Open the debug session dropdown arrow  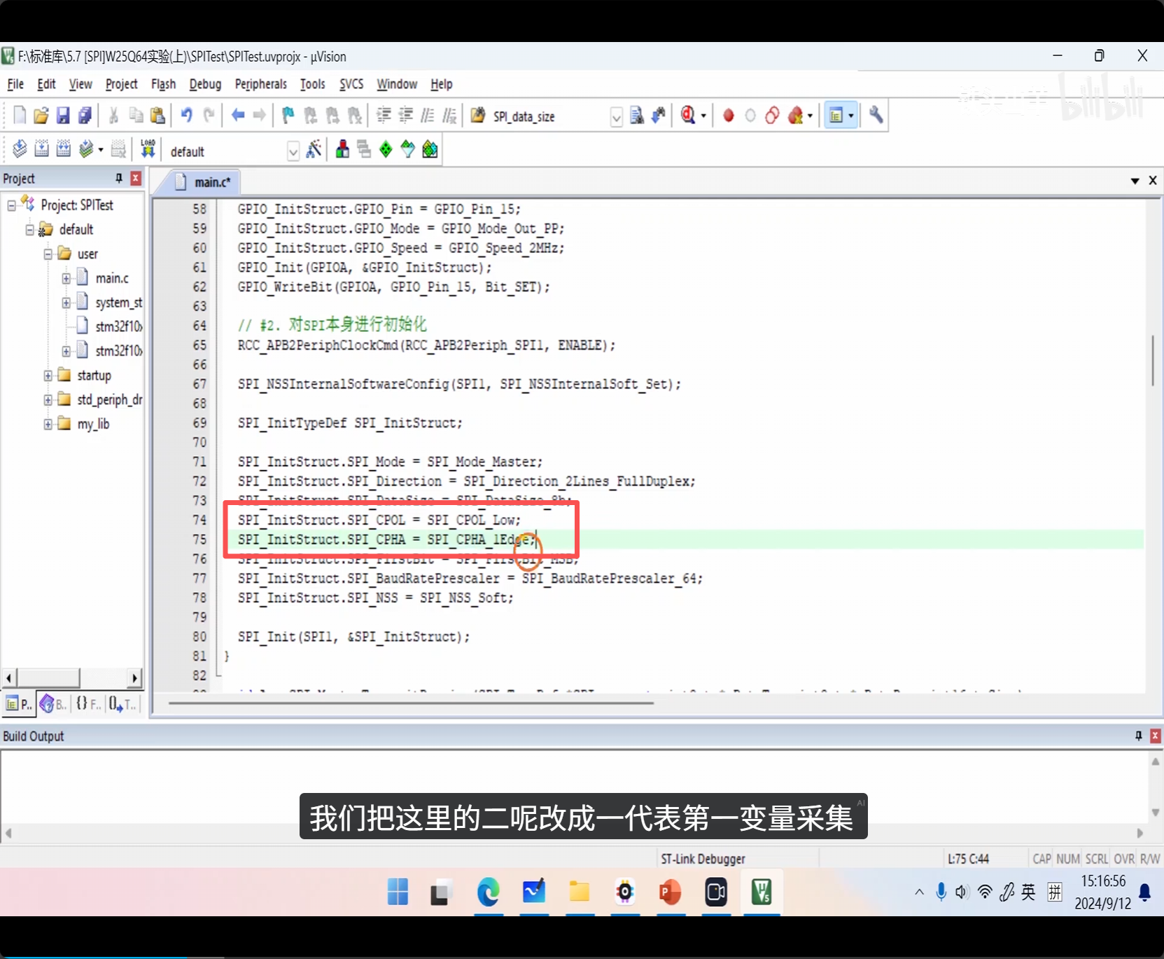point(703,116)
